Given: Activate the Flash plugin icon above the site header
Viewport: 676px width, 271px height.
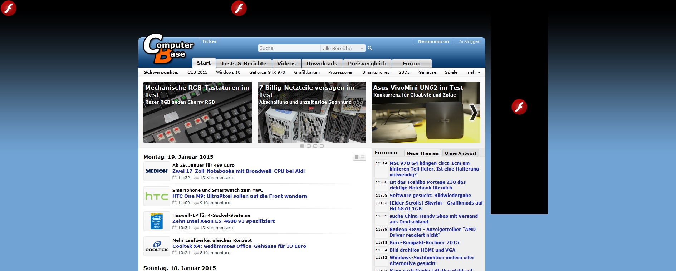Looking at the screenshot, I should click(239, 8).
